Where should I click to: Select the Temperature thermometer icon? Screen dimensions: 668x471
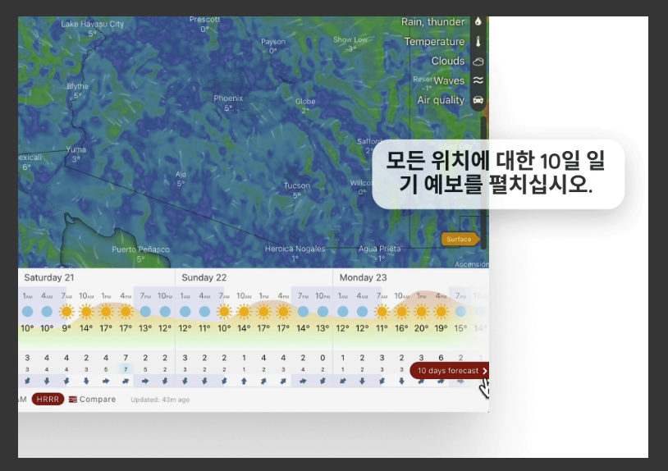(478, 41)
